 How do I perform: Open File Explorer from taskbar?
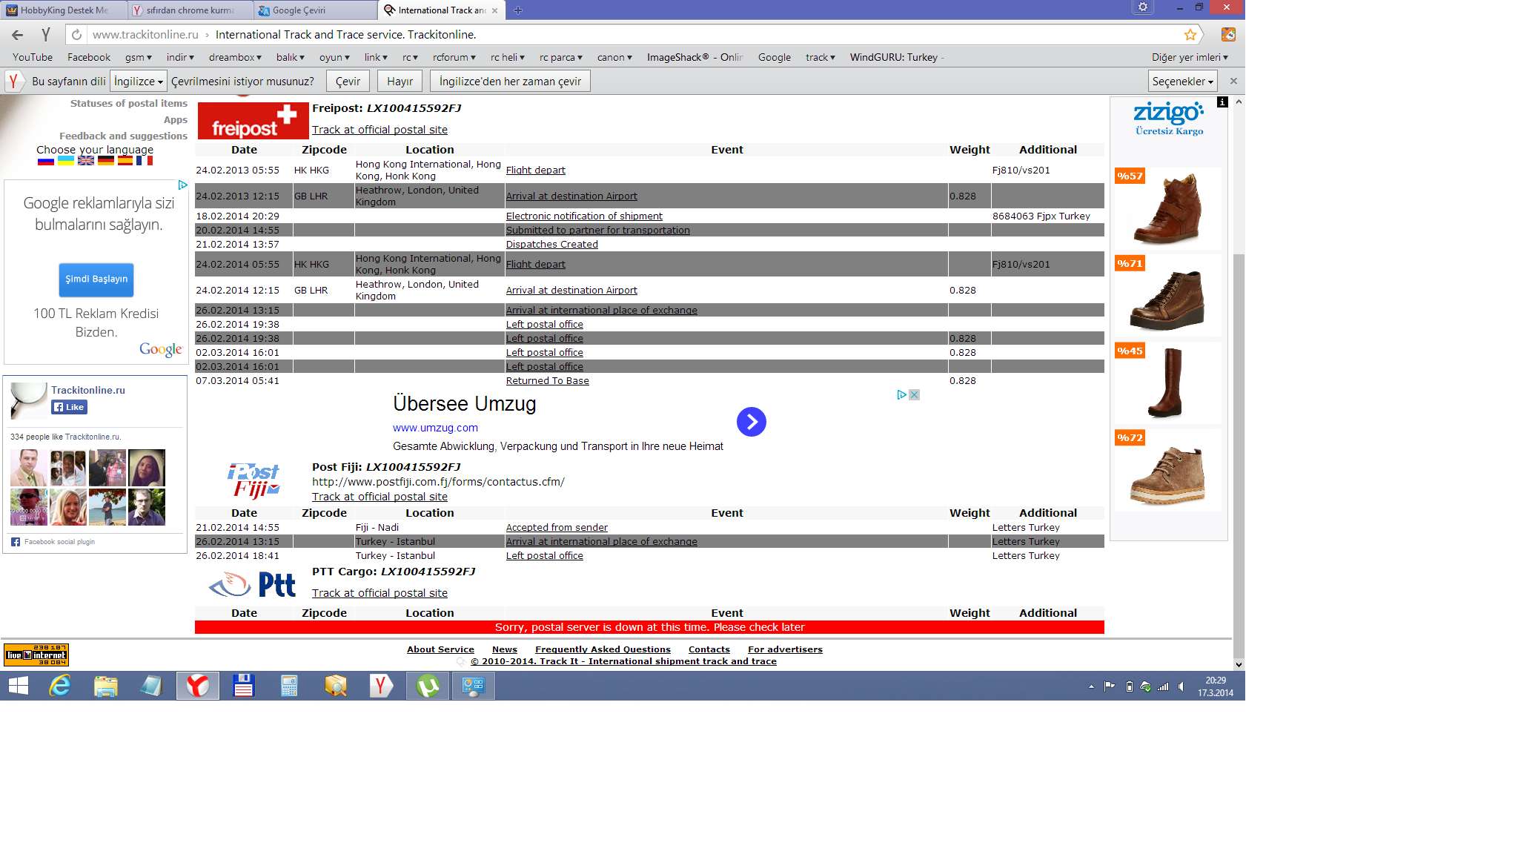pyautogui.click(x=105, y=686)
